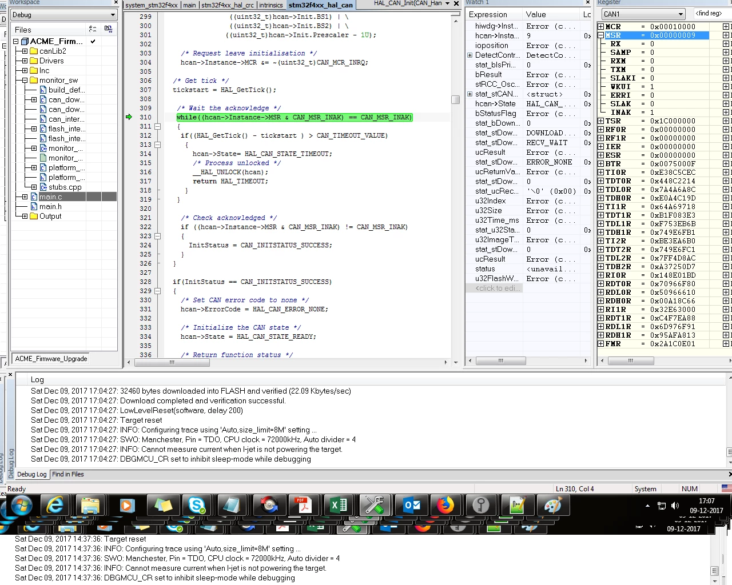This screenshot has width=732, height=585.
Task: Expand the canLib2 folder
Action: [25, 51]
